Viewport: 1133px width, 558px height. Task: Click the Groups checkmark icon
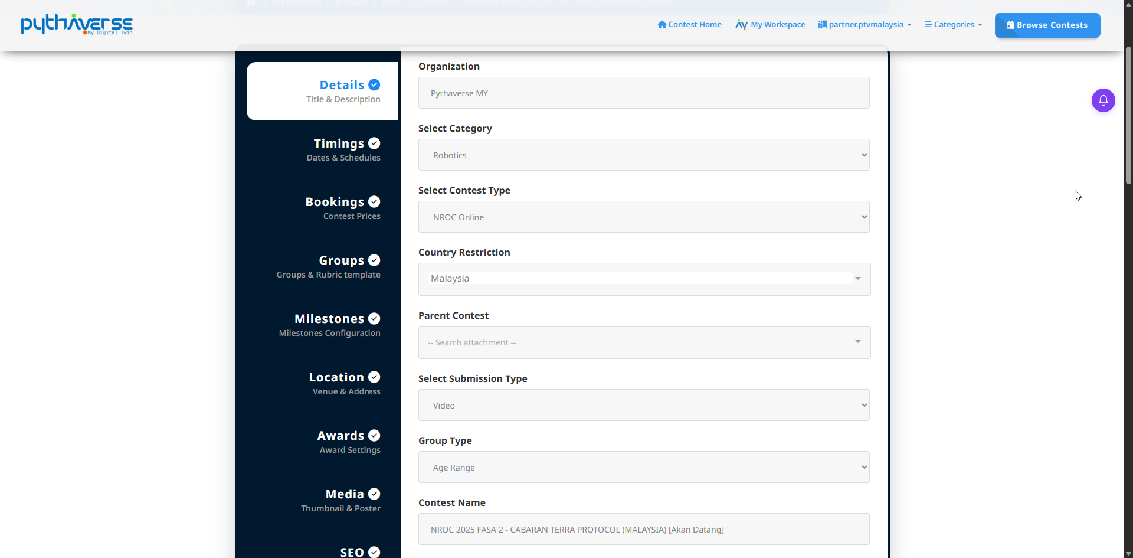[x=374, y=260]
